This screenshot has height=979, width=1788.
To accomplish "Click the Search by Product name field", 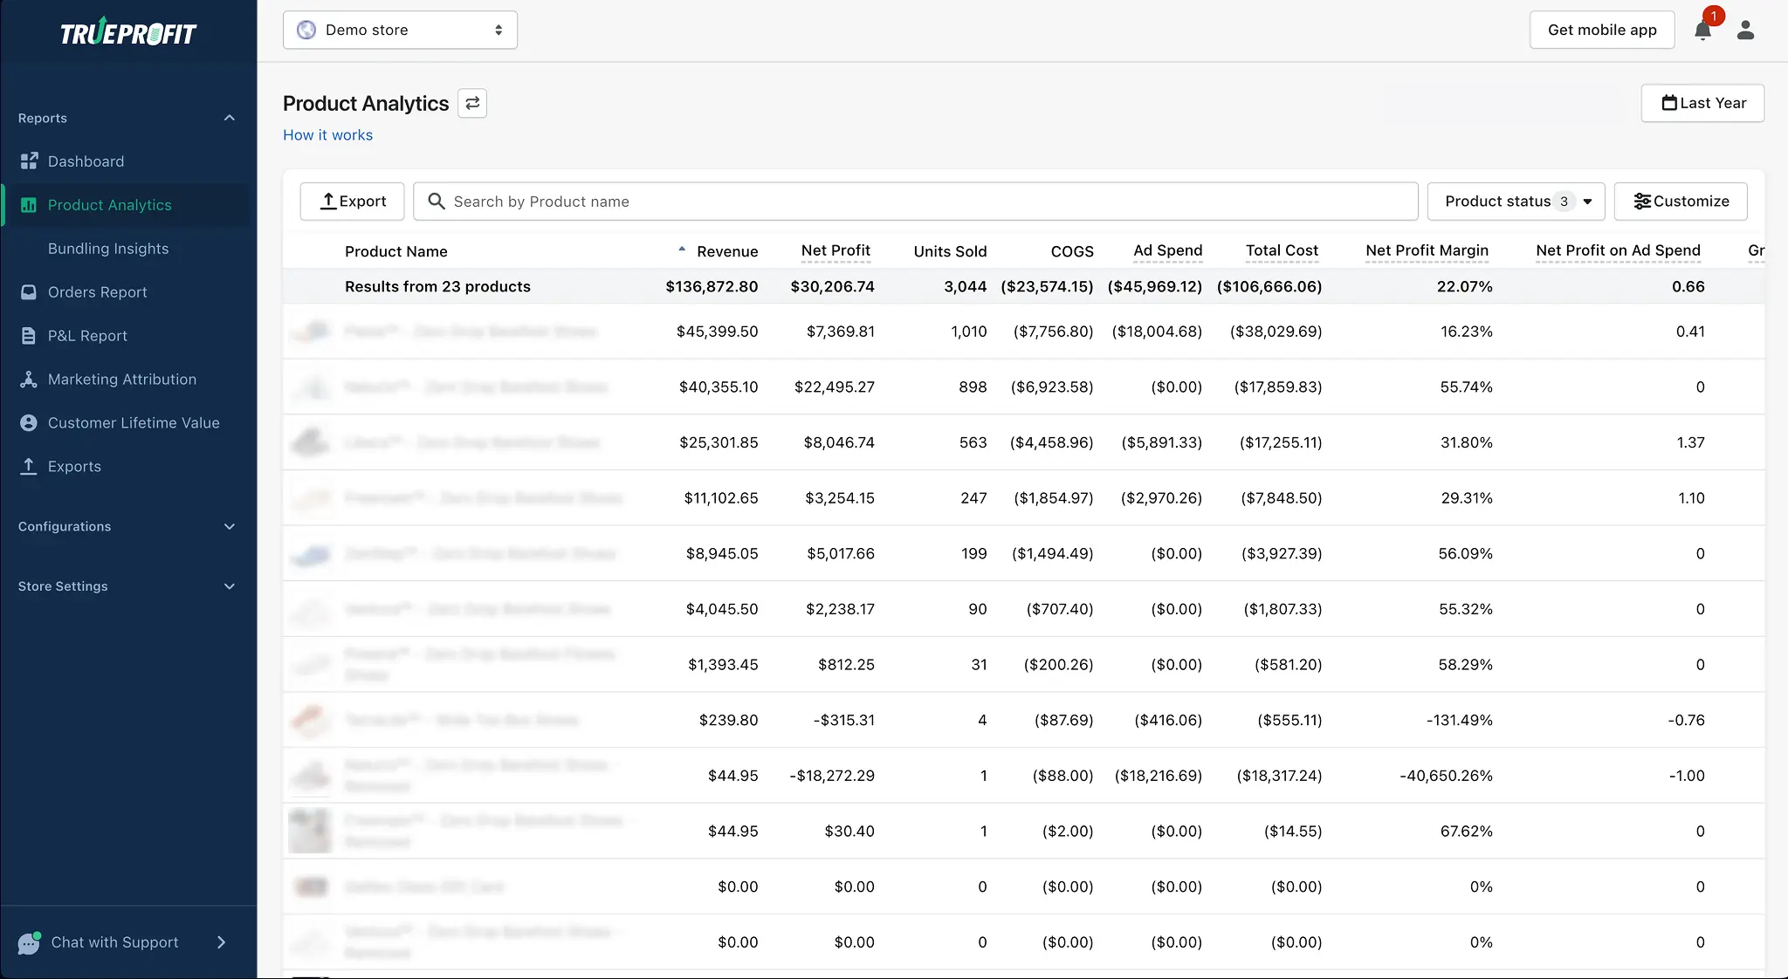I will (x=917, y=201).
